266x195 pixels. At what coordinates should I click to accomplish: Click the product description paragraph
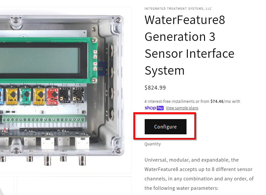(199, 174)
